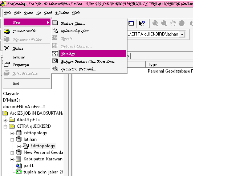The image size is (248, 176).
Task: Click the What's This help tool
Action: 142,23
